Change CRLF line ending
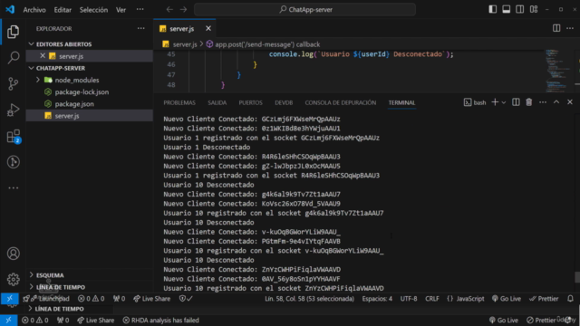 pyautogui.click(x=432, y=299)
